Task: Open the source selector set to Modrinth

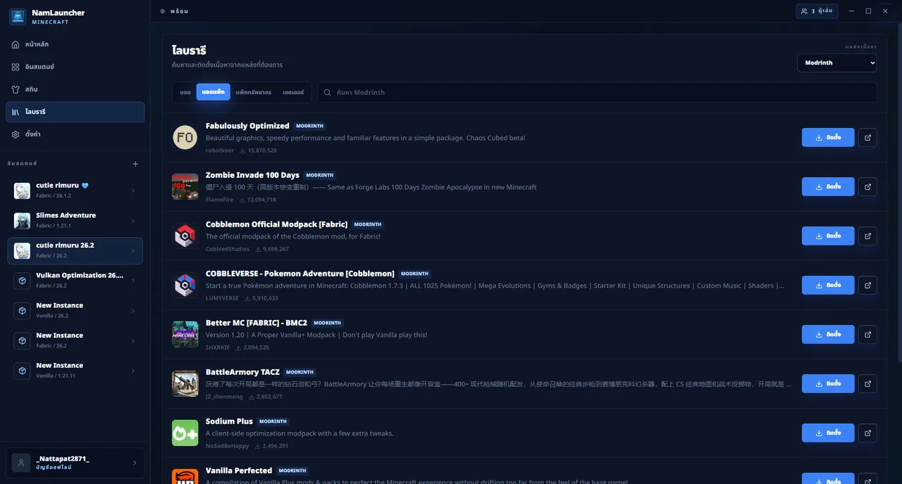Action: (837, 63)
